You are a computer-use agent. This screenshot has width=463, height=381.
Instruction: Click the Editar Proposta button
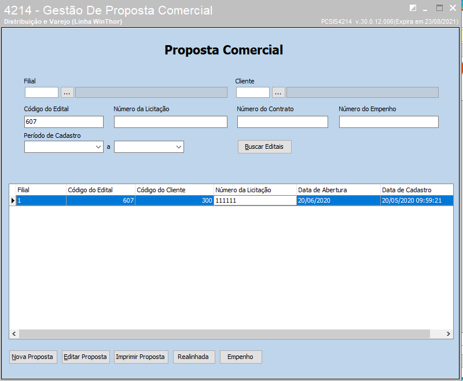(86, 357)
